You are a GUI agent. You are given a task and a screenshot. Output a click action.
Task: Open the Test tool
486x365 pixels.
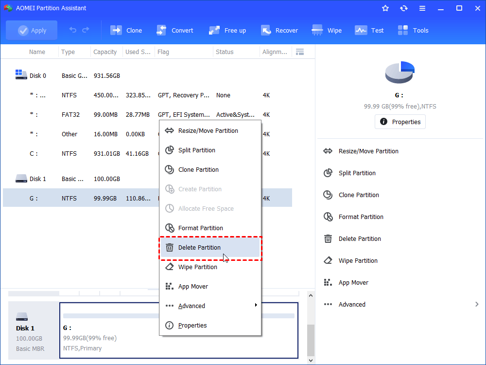(x=369, y=30)
